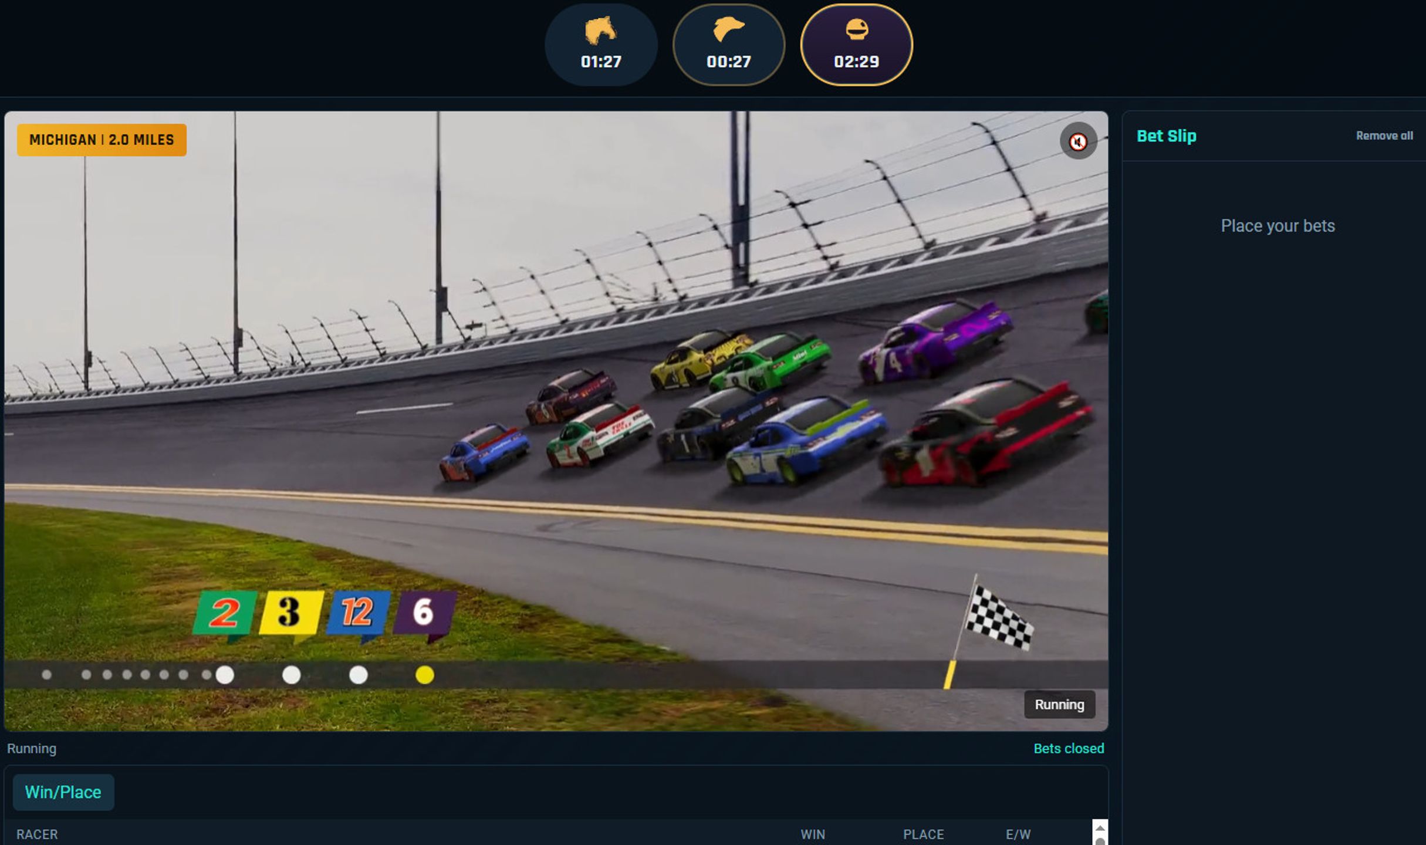Viewport: 1426px width, 845px height.
Task: Click the WIN column header
Action: [x=813, y=834]
